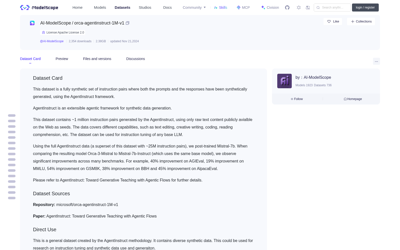The image size is (400, 250).
Task: Click the Skills sparkle icon
Action: pyautogui.click(x=216, y=7)
